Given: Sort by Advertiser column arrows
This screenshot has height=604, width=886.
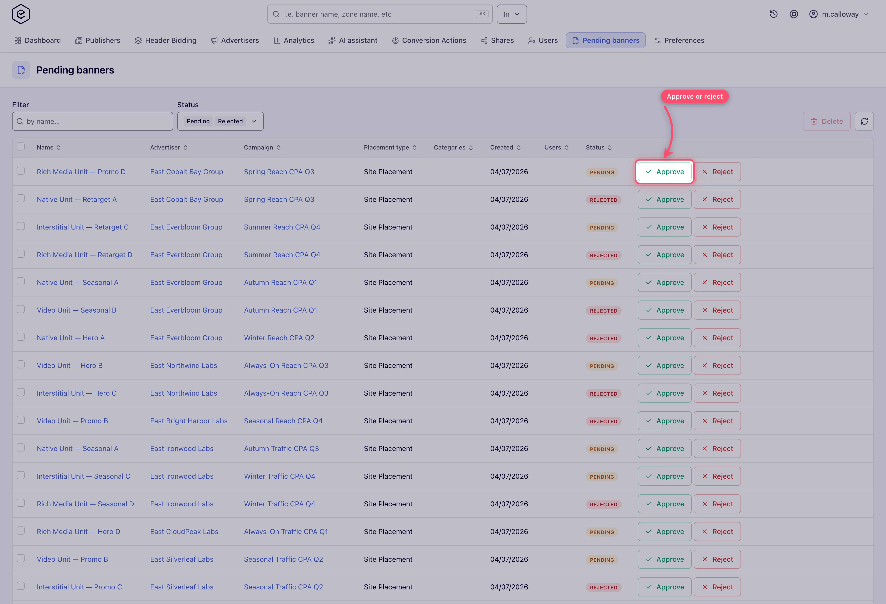Looking at the screenshot, I should 185,147.
